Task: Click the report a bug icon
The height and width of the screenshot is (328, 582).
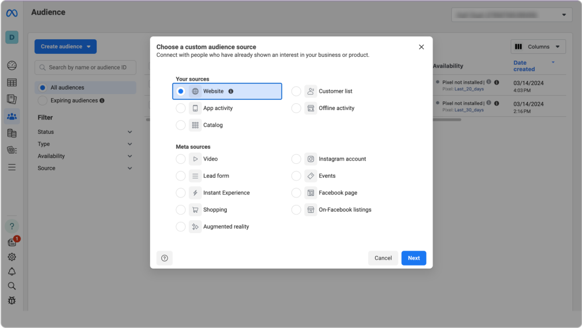Action: pyautogui.click(x=12, y=300)
